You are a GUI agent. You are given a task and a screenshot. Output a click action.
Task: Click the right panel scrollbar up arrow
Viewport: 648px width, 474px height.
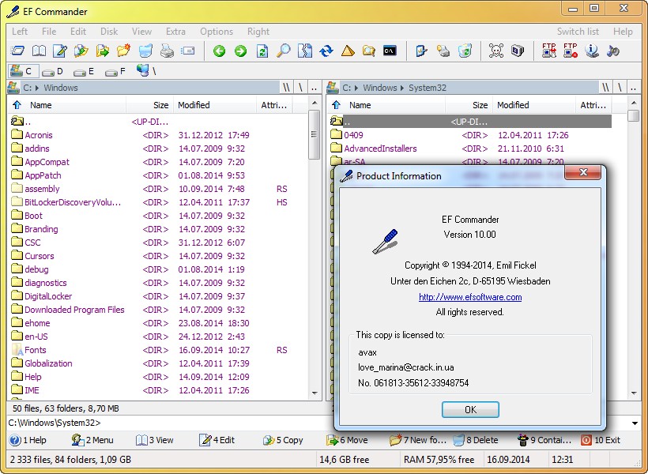(634, 103)
